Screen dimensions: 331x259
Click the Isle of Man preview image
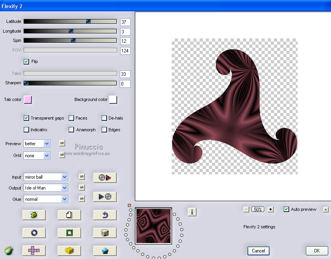point(234,106)
